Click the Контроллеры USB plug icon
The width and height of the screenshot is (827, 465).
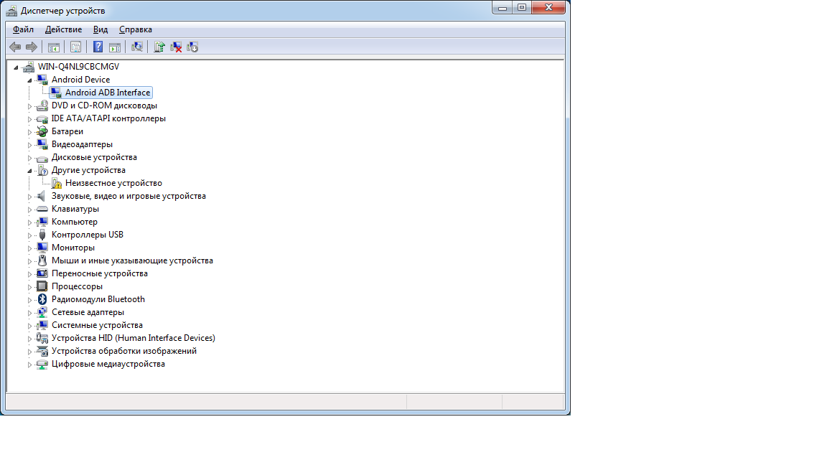pos(42,235)
